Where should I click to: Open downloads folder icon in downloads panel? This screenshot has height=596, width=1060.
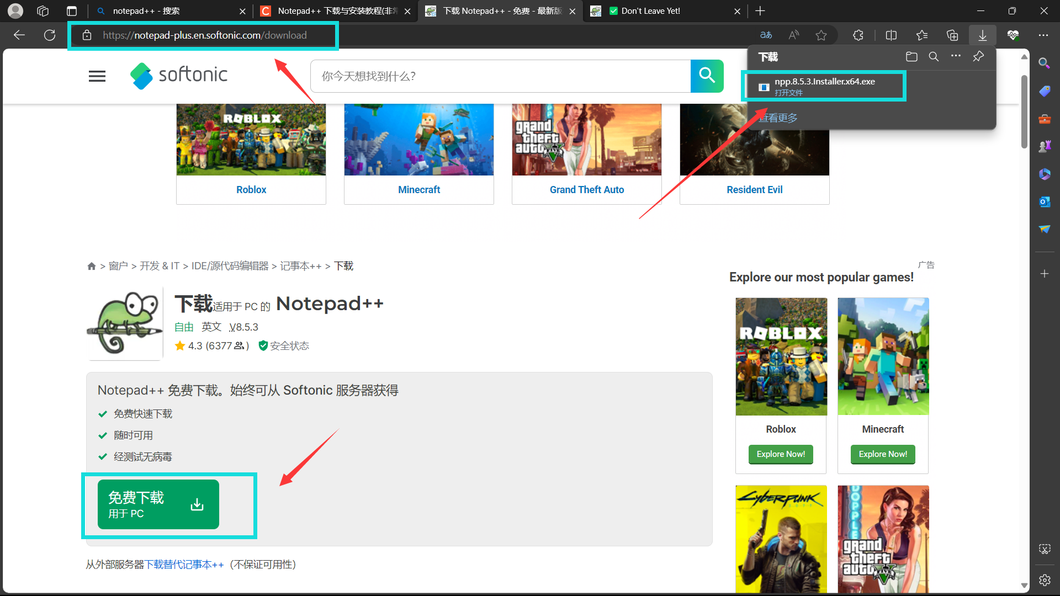point(911,57)
